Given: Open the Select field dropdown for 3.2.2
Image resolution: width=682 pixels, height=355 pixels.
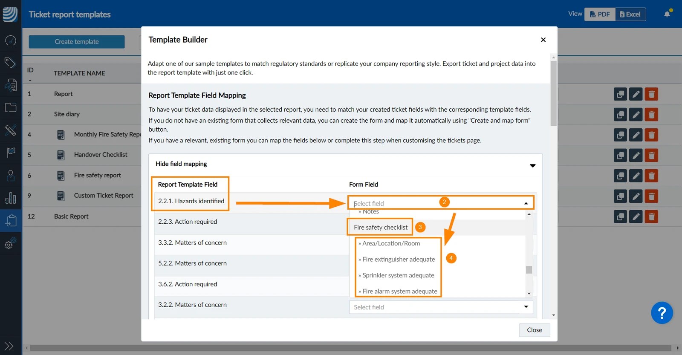Looking at the screenshot, I should 441,307.
